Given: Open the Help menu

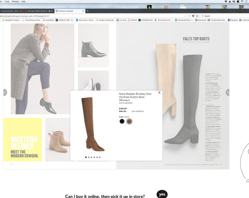Looking at the screenshot, I should [24, 1].
